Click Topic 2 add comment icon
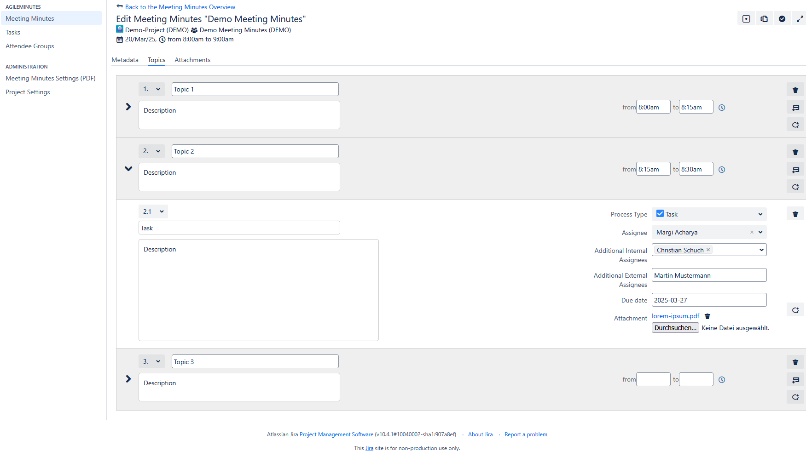The height and width of the screenshot is (451, 806). (x=795, y=170)
